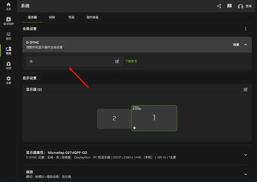The width and height of the screenshot is (257, 182).
Task: Select the 系统 system sidebar item
Action: coord(9,51)
